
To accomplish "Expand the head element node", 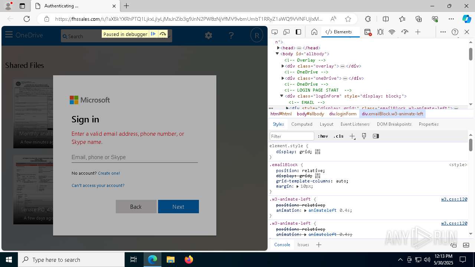I will pos(278,48).
